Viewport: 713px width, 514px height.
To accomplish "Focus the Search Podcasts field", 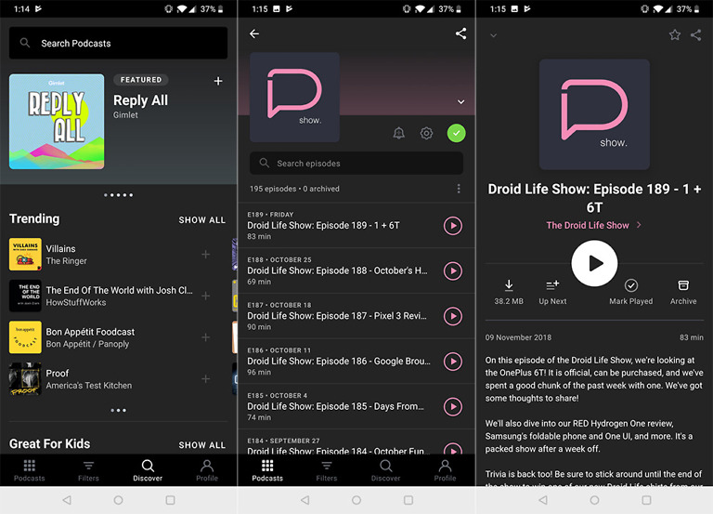I will 119,43.
